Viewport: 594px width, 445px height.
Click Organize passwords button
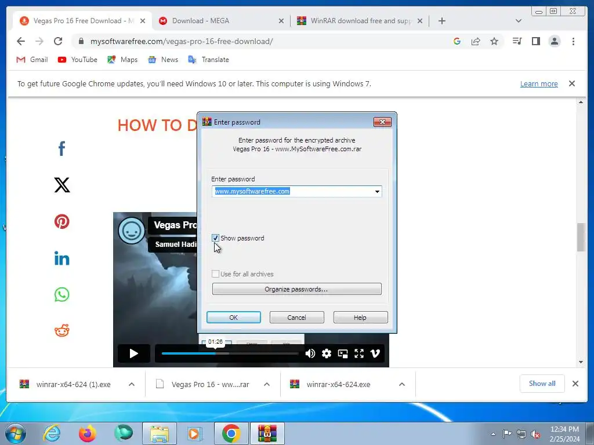(x=296, y=289)
